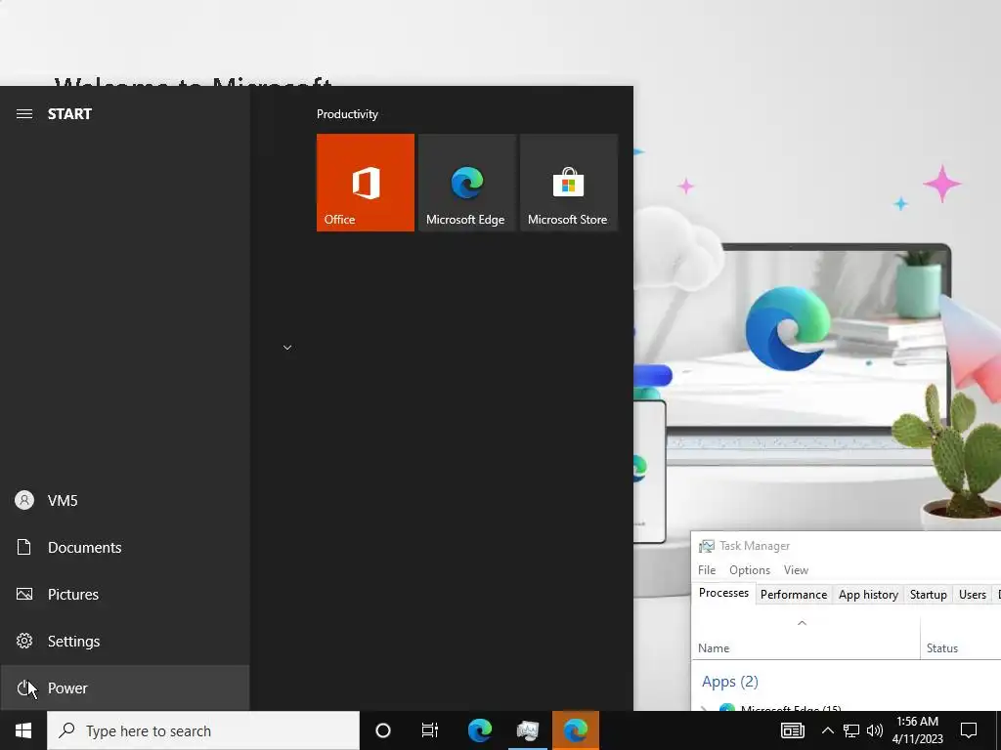Image resolution: width=1001 pixels, height=750 pixels.
Task: Click the Power button in Start
Action: 124,688
